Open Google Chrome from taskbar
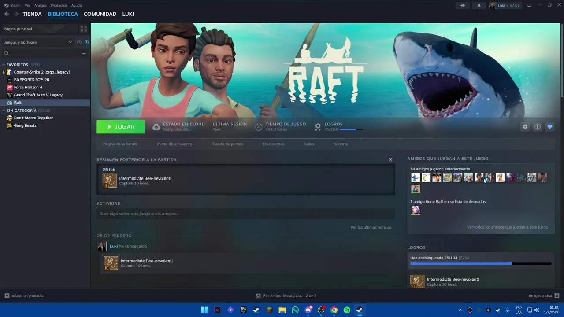 click(x=334, y=310)
